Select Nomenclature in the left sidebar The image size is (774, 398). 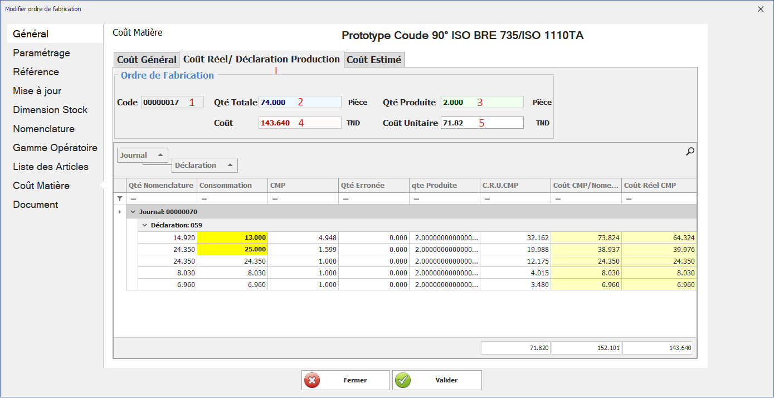click(43, 129)
